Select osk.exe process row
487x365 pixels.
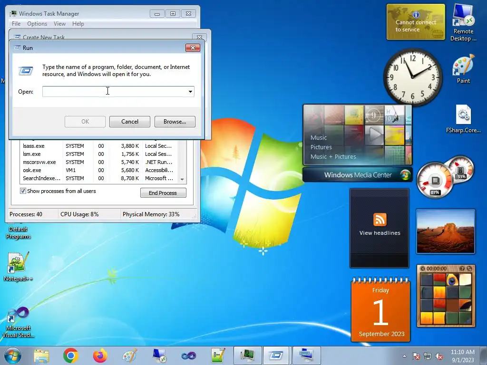[99, 170]
